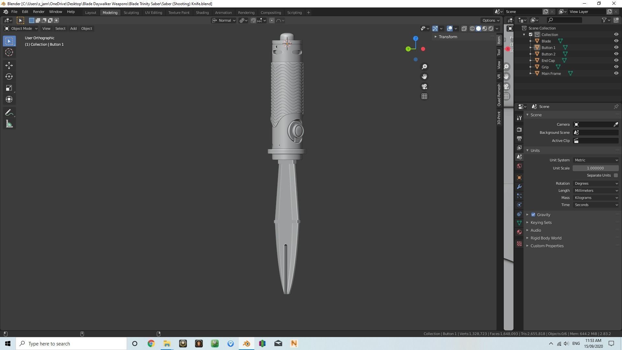Open the Unit System dropdown
This screenshot has width=622, height=350.
596,160
